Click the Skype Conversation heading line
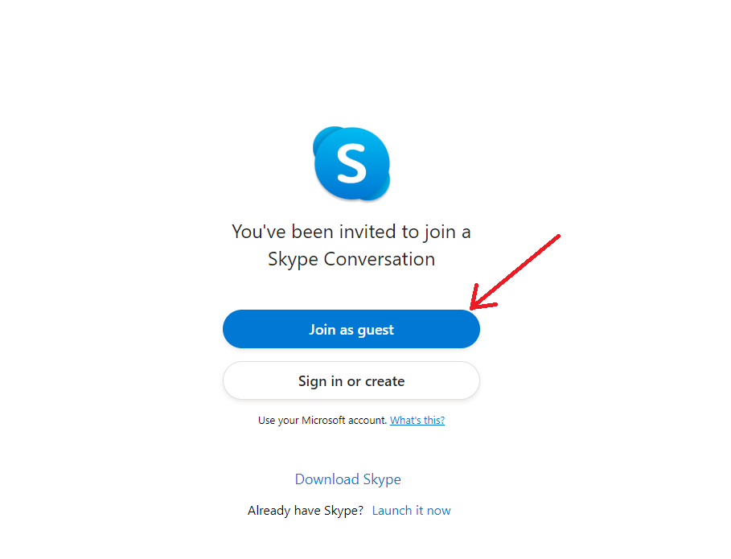 coord(351,259)
